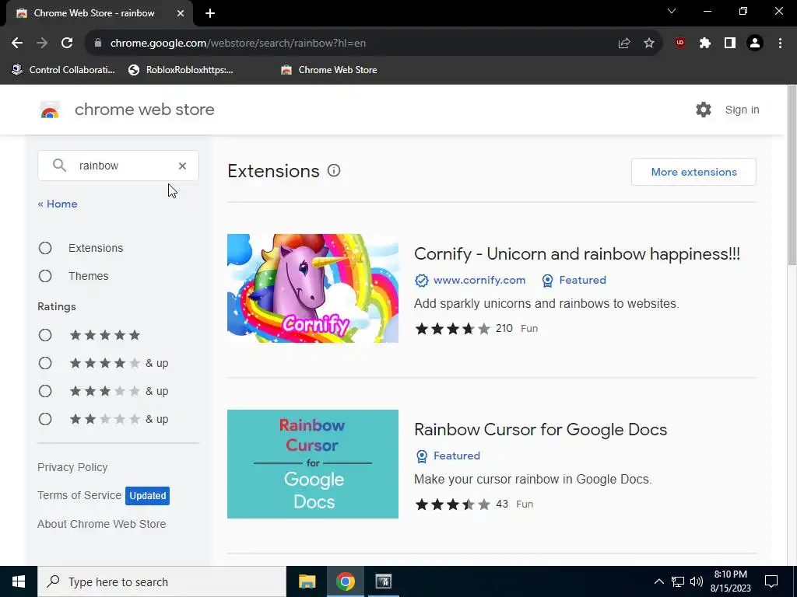797x597 pixels.
Task: Open the Extensions puzzle piece menu
Action: click(705, 44)
